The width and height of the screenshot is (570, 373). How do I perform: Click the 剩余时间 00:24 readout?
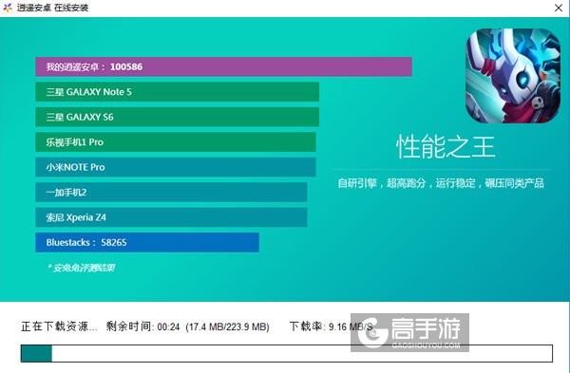click(142, 326)
